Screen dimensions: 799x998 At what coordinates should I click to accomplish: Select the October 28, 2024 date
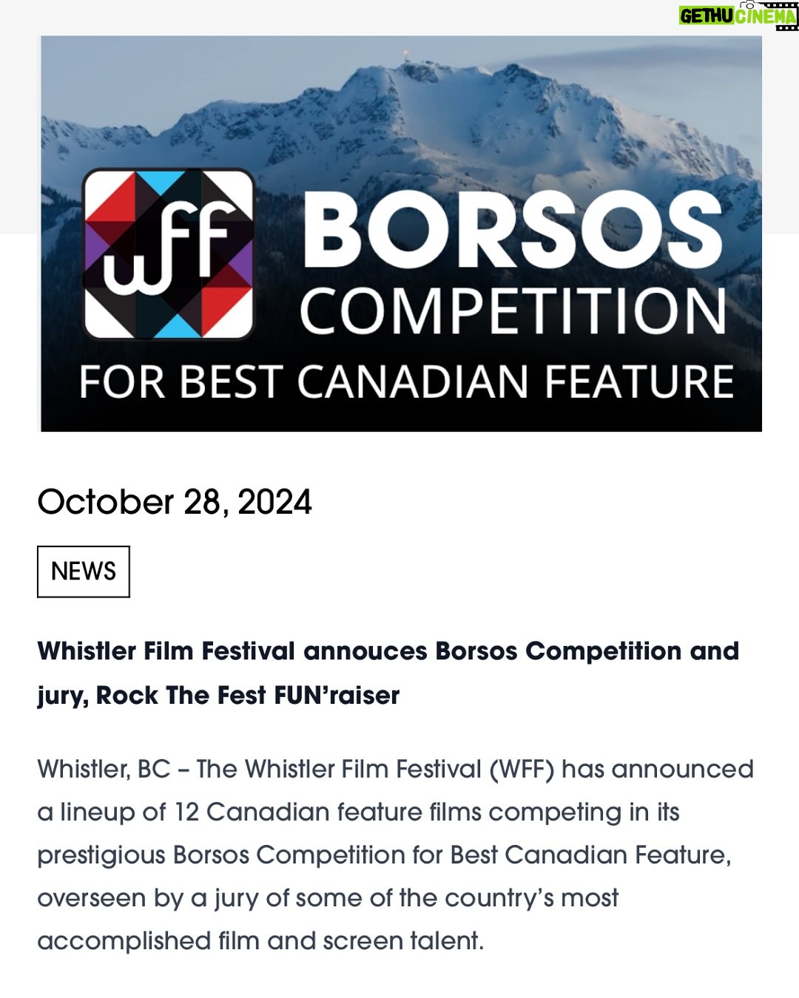[175, 502]
